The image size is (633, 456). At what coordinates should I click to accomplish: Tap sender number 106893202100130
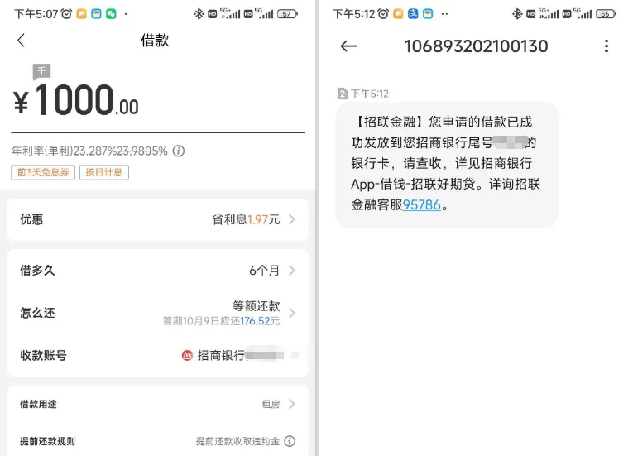[x=477, y=46]
